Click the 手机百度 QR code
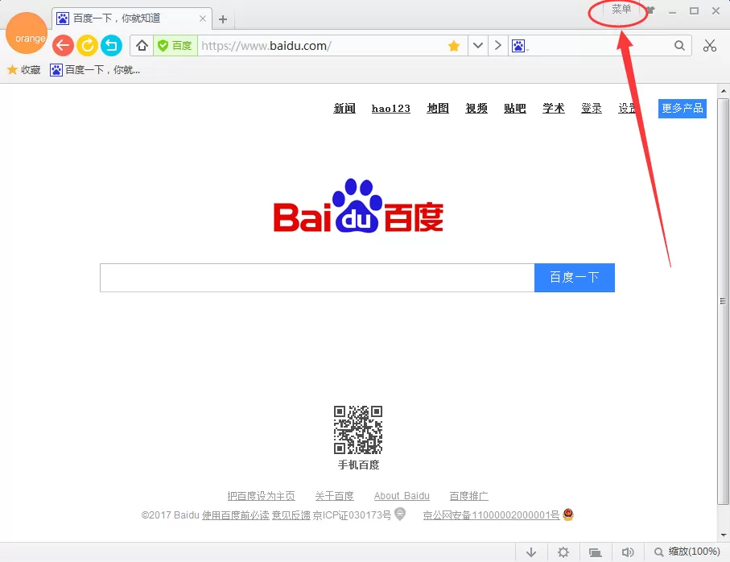Image resolution: width=730 pixels, height=562 pixels. (x=358, y=430)
